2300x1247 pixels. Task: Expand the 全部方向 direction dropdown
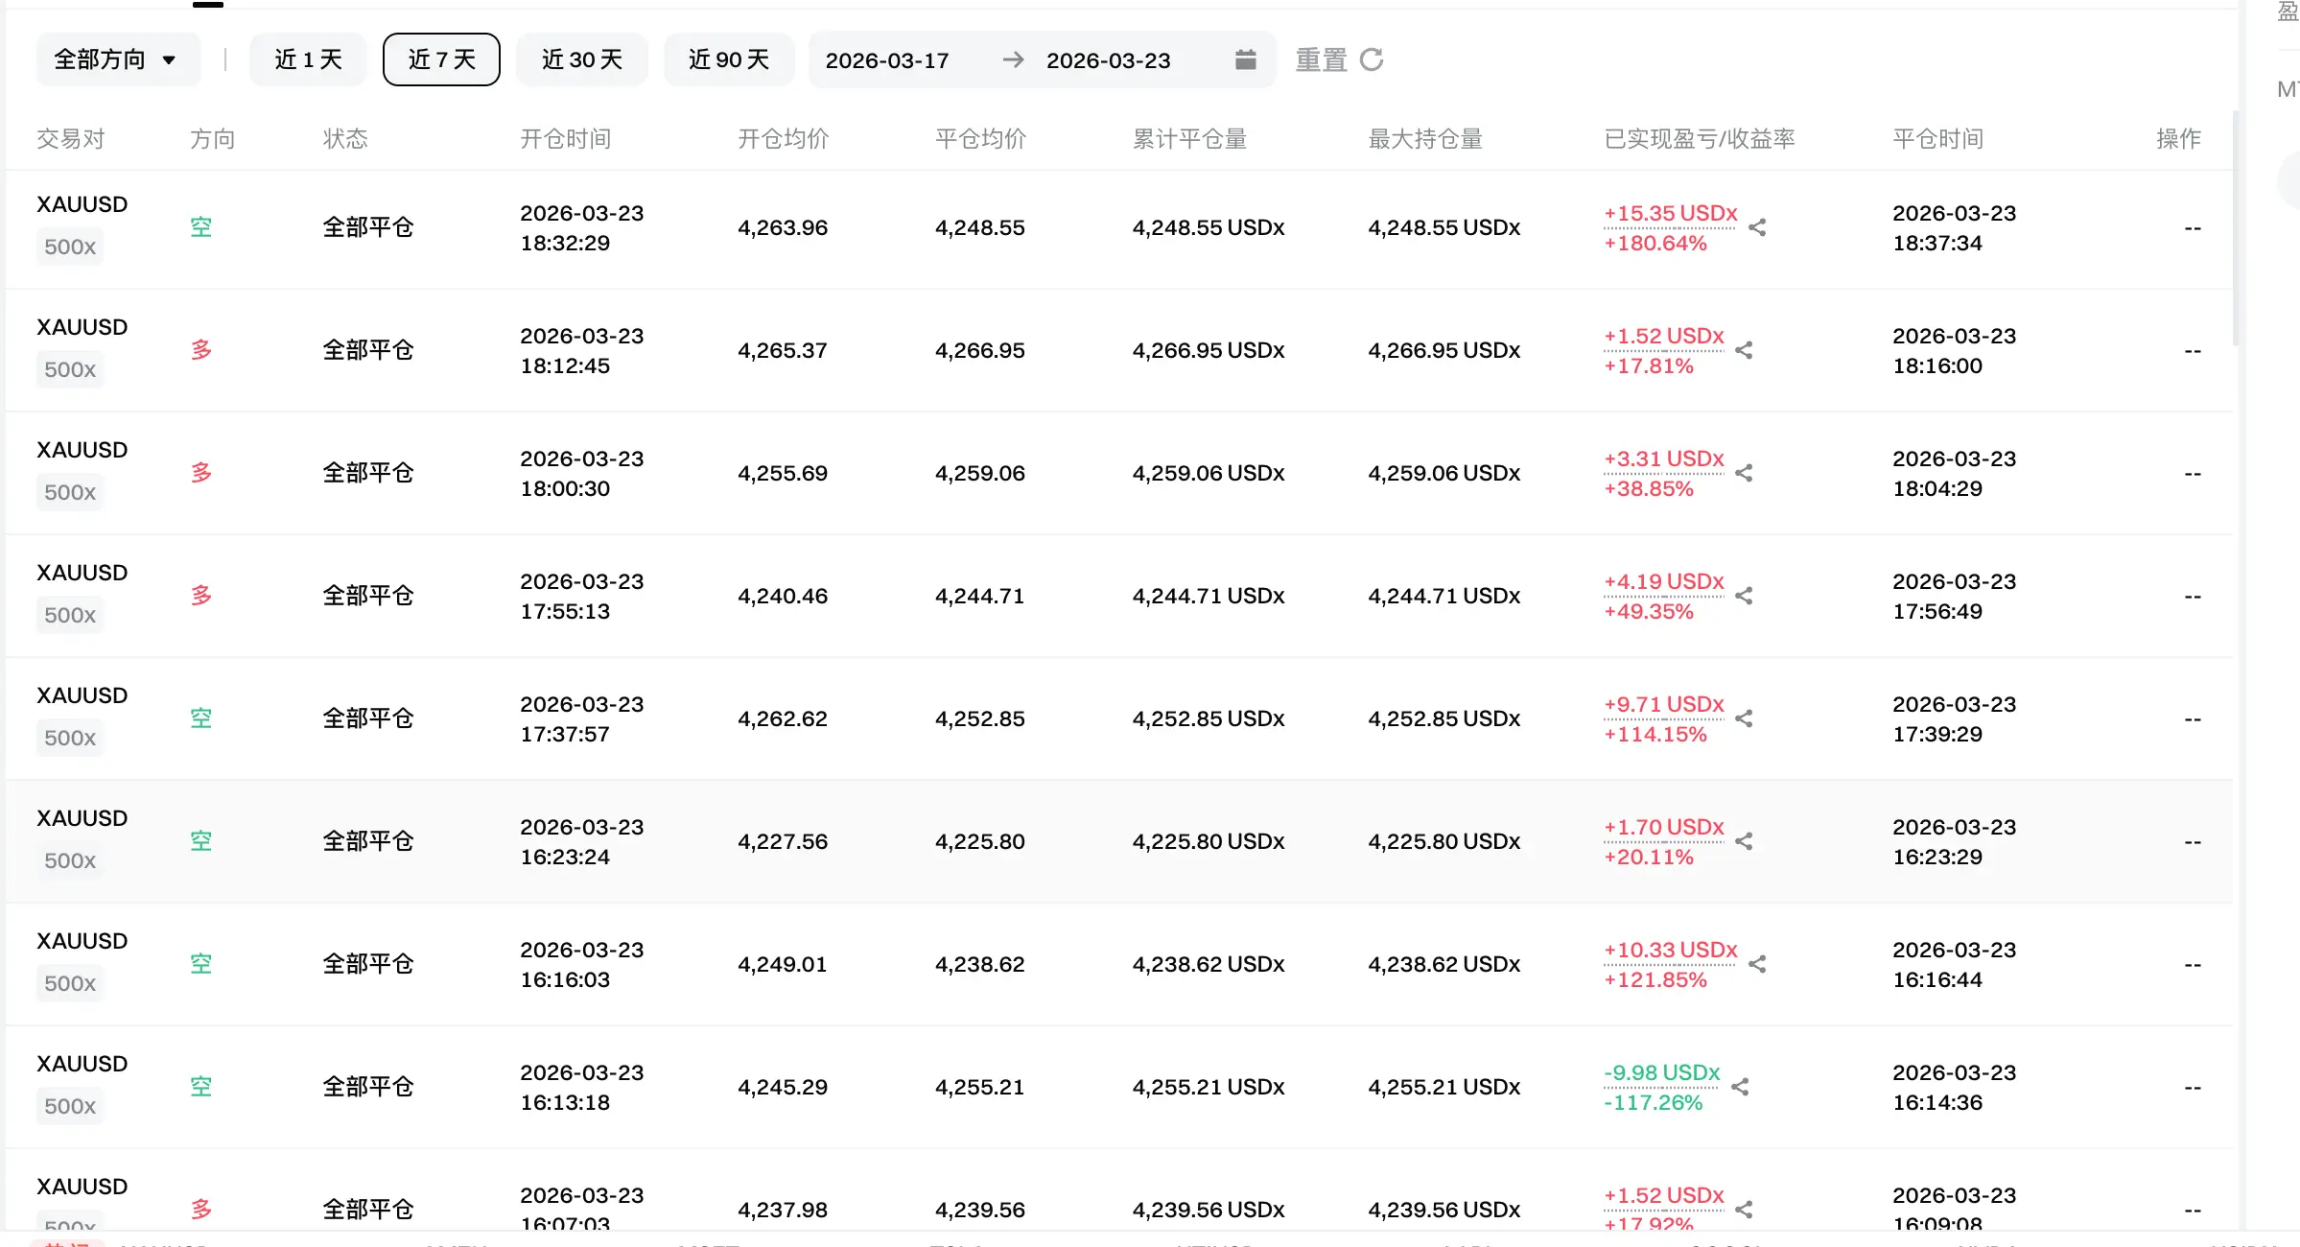[117, 59]
